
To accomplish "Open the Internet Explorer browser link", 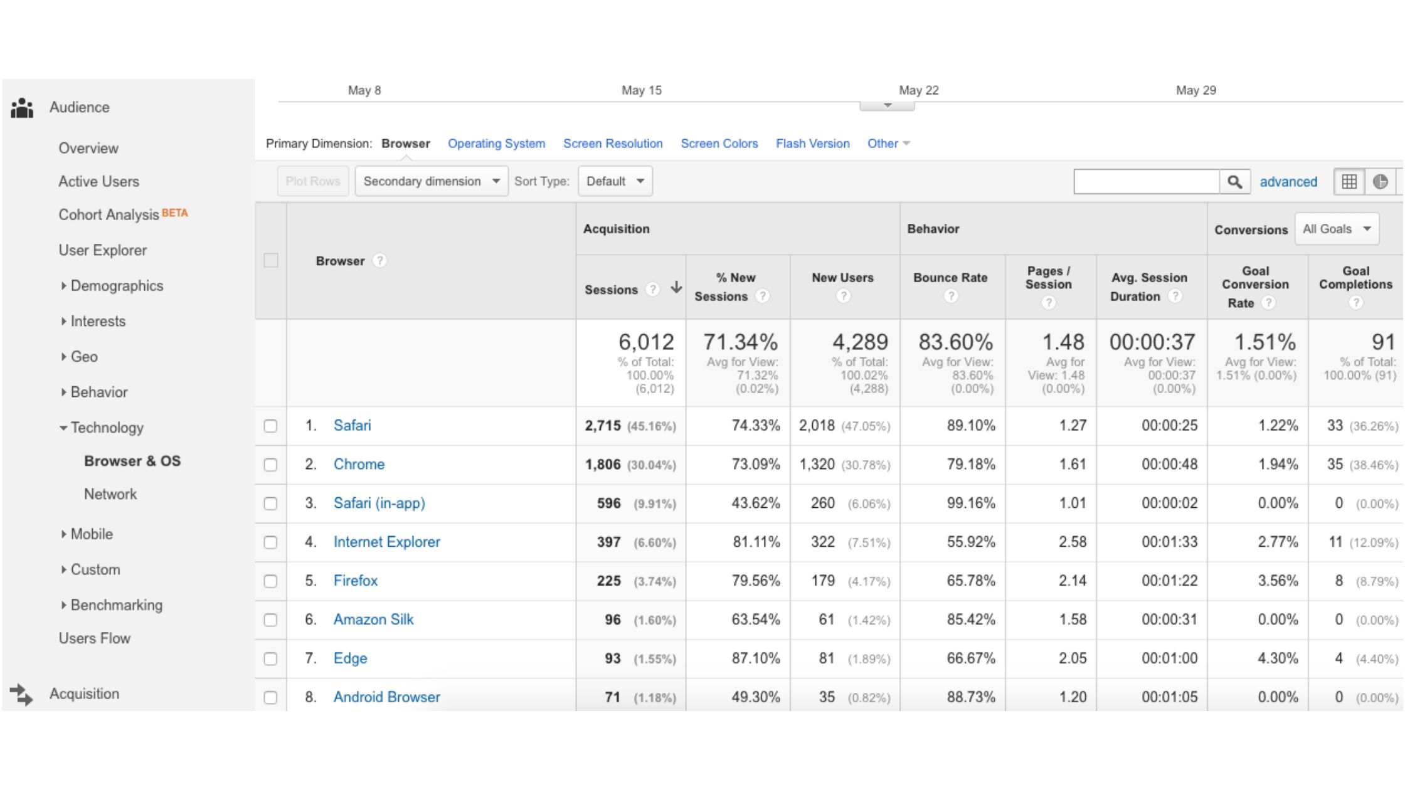I will (x=387, y=542).
